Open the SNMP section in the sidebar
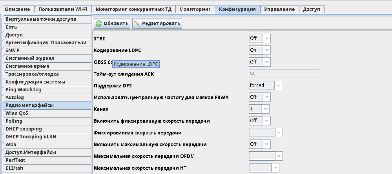 pos(13,51)
